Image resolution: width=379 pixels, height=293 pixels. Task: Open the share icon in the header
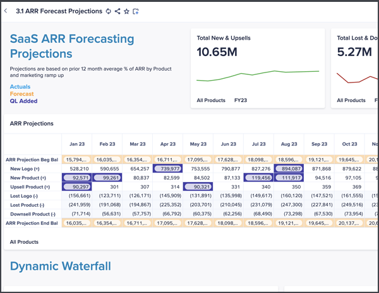117,11
